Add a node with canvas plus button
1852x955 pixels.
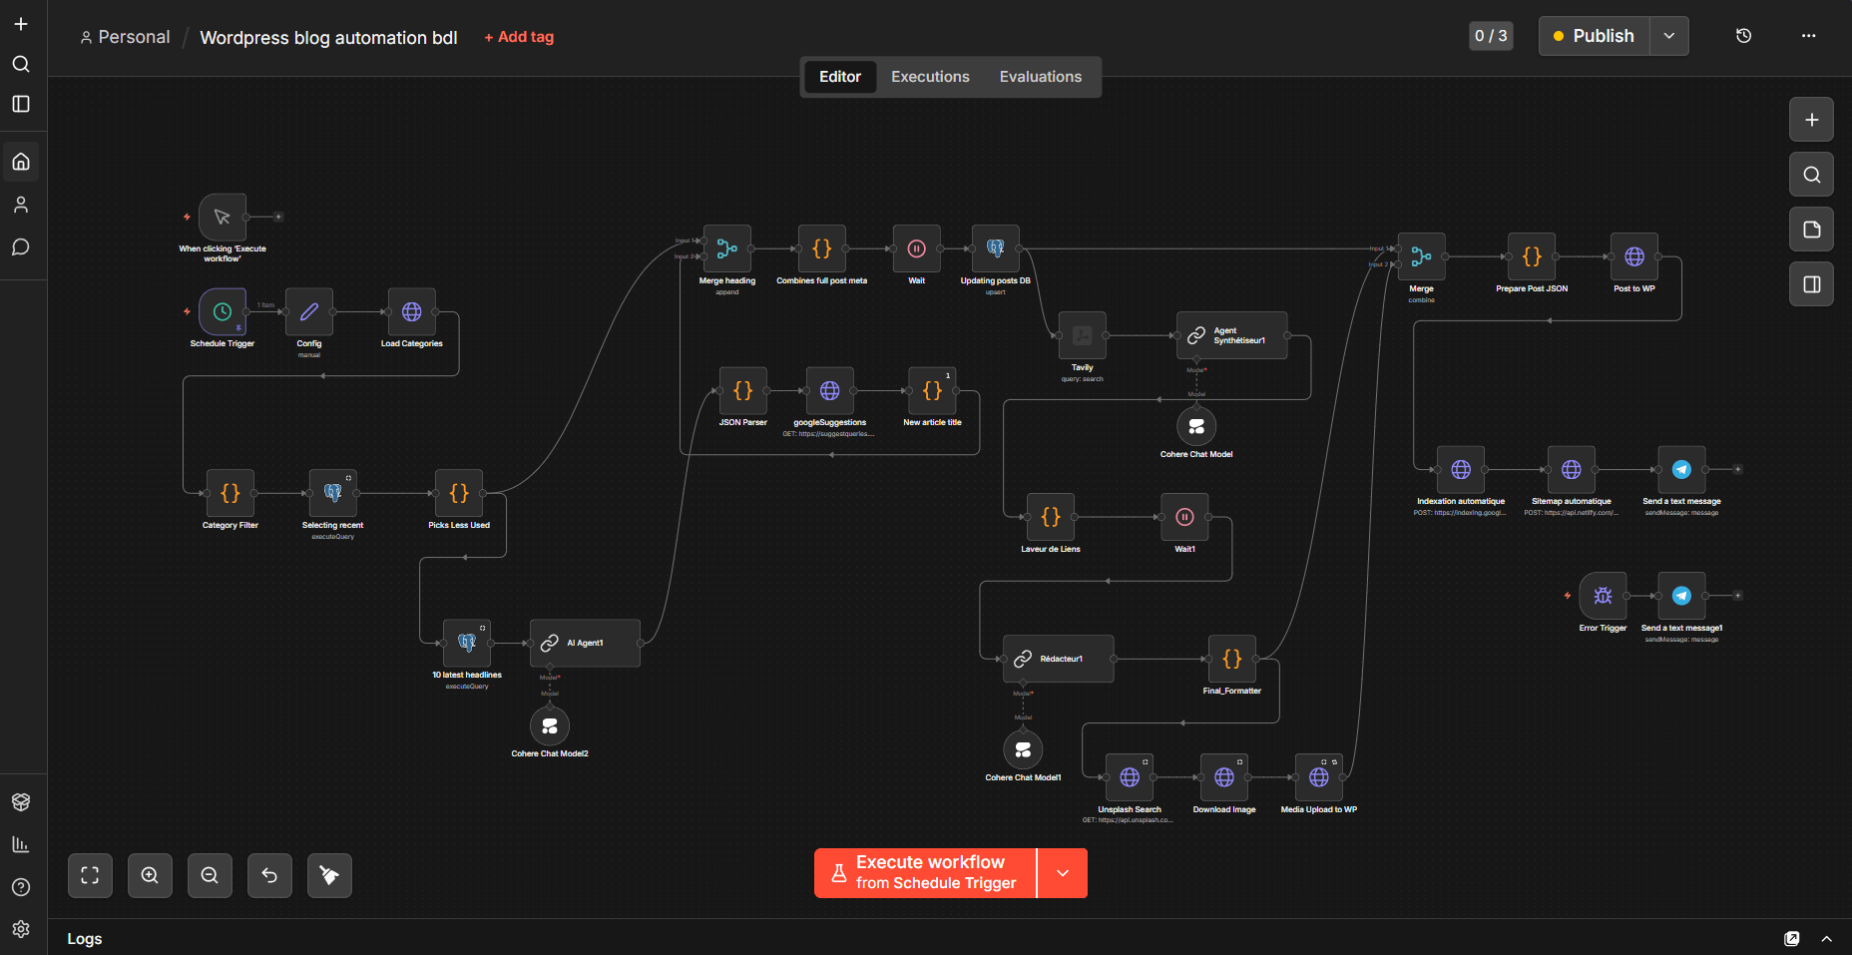(1812, 120)
